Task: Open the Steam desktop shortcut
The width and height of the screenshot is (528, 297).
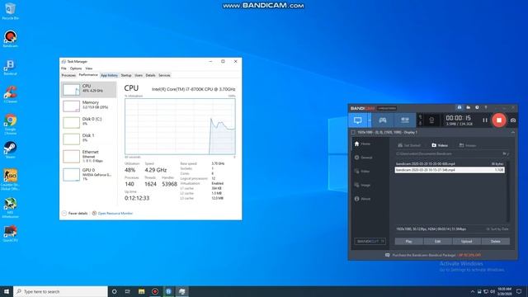Action: pos(10,150)
